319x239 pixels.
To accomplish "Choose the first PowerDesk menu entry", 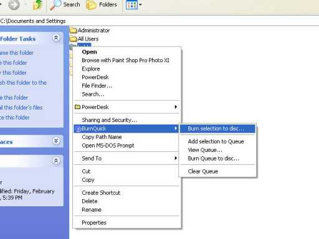I will pyautogui.click(x=127, y=77).
